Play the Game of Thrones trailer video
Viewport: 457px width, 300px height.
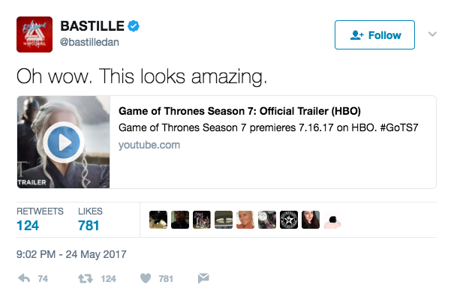[64, 142]
